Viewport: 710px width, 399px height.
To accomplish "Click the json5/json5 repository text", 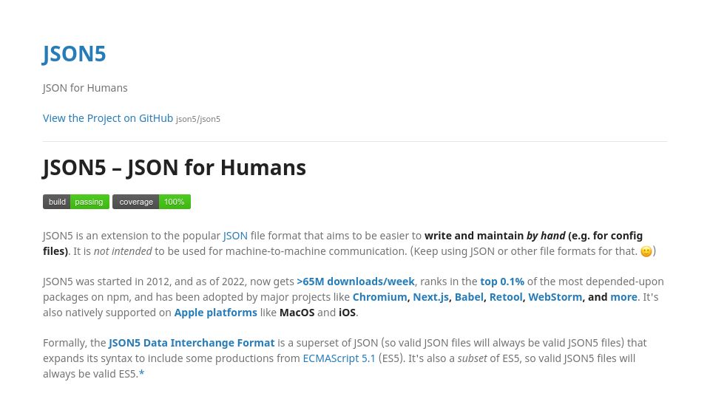I will pyautogui.click(x=198, y=119).
